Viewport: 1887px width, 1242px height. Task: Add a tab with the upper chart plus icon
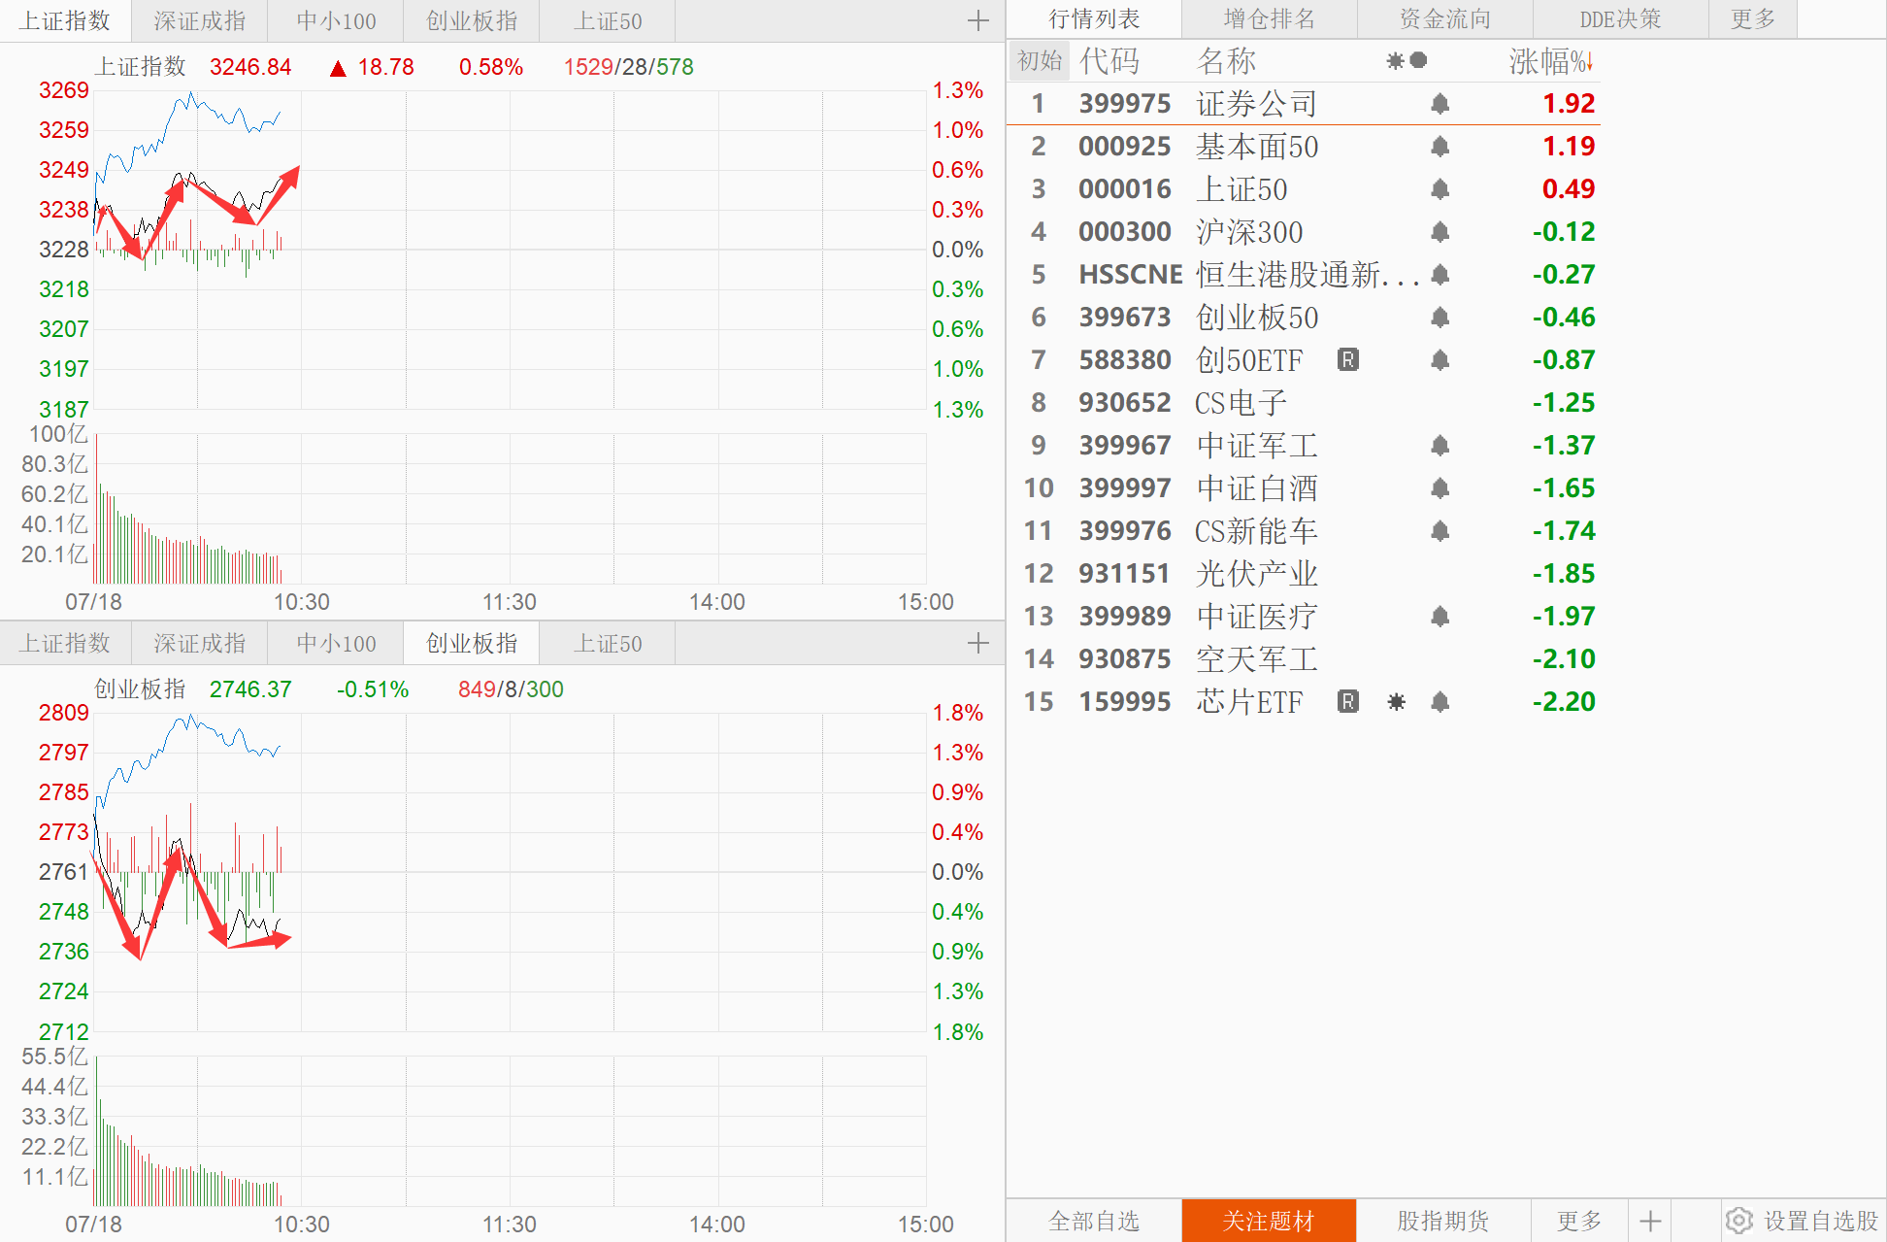978,20
